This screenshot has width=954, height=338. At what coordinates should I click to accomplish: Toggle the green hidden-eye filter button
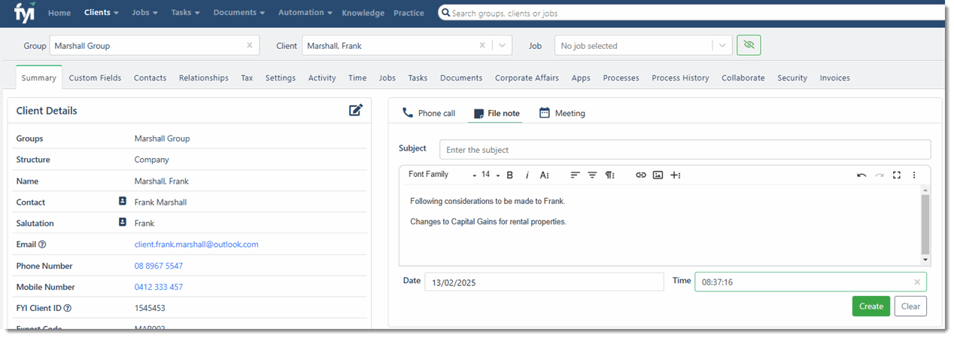(749, 45)
